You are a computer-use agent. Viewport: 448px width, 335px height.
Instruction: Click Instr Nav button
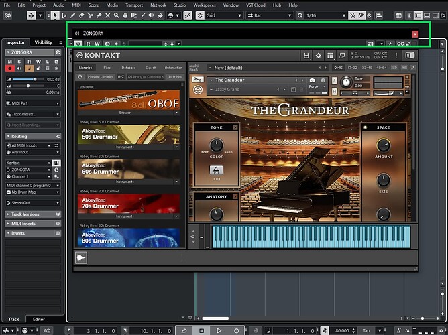coord(176,77)
